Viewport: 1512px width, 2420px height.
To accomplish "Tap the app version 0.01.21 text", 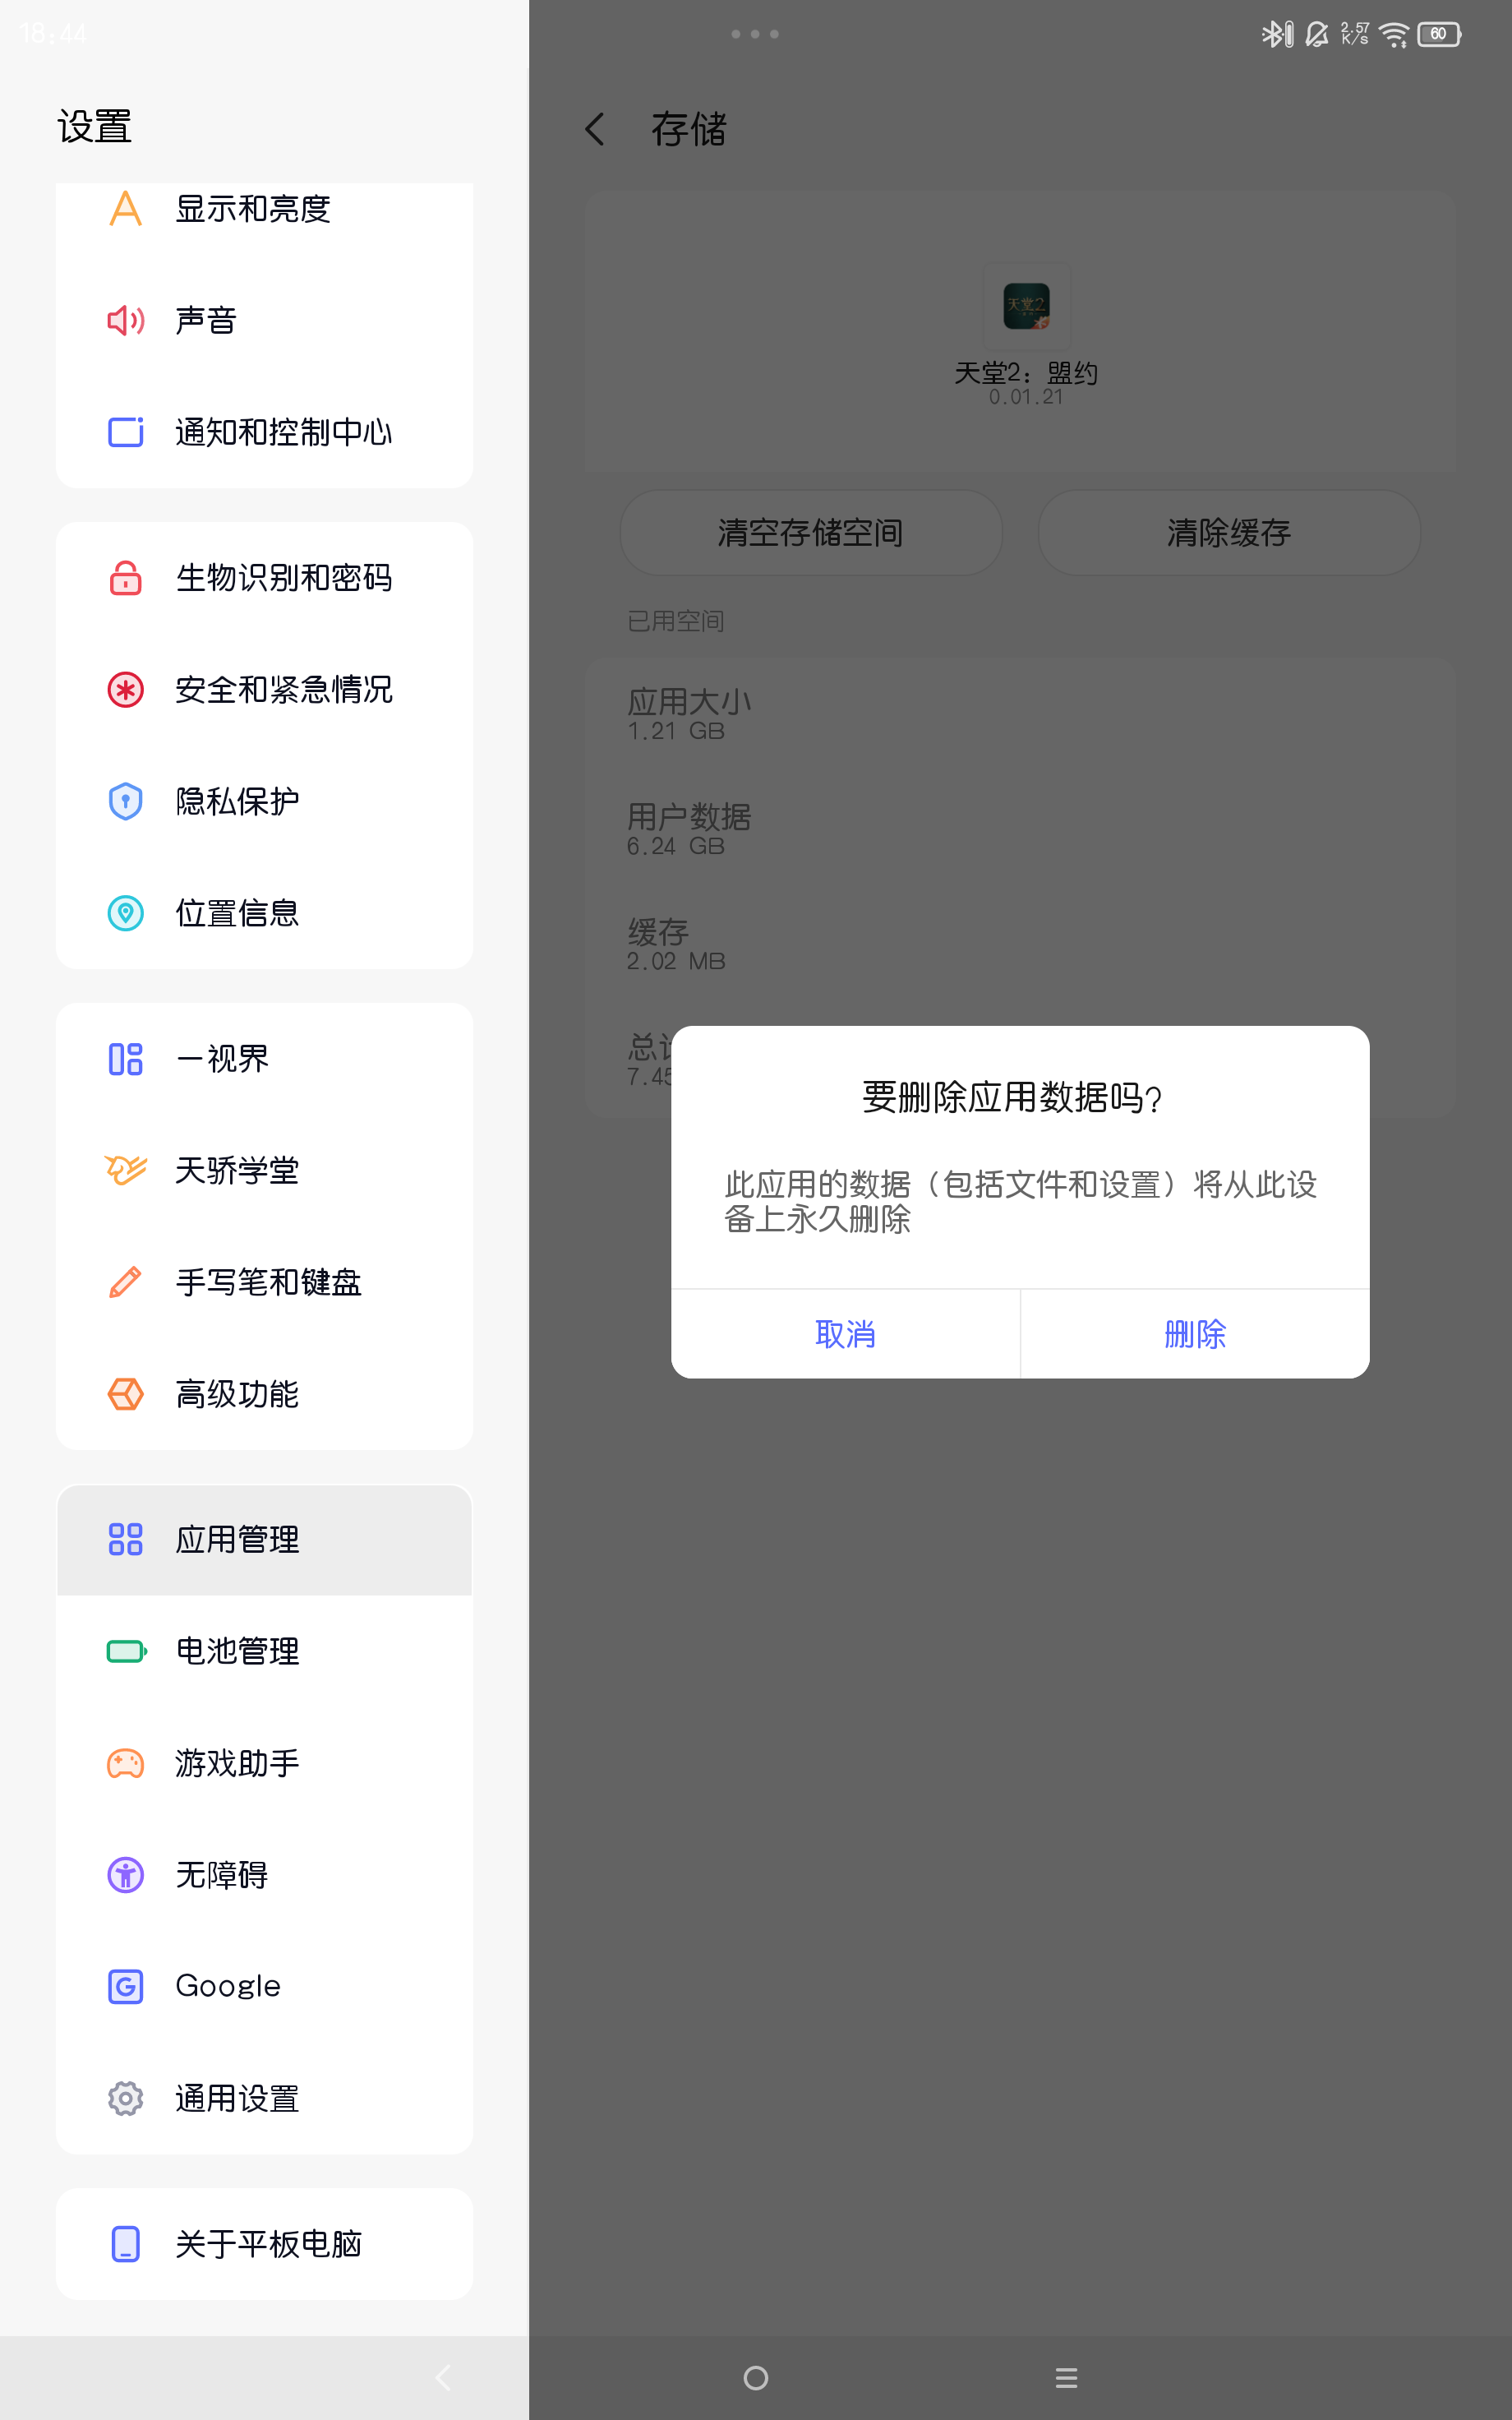I will click(1026, 397).
